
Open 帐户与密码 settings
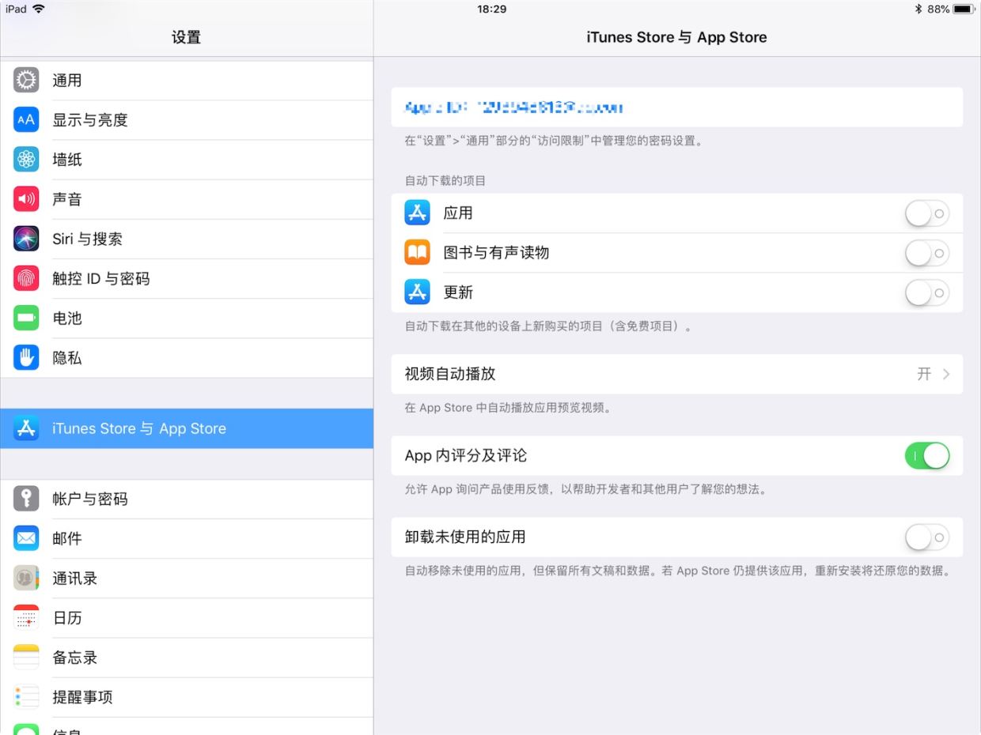coord(187,499)
